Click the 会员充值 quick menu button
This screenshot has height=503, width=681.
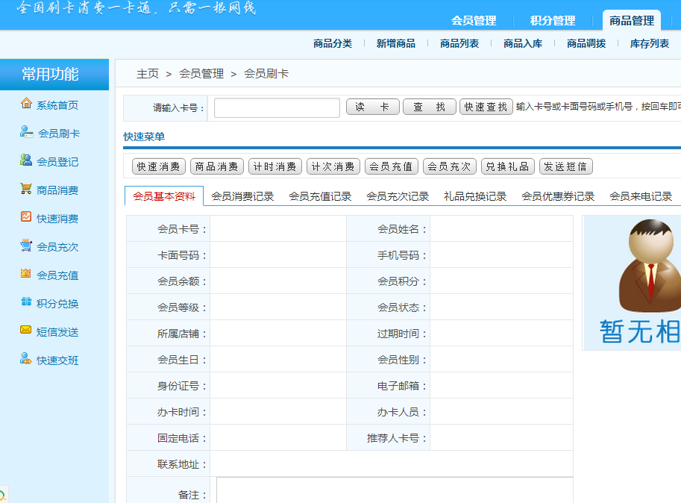click(x=392, y=166)
